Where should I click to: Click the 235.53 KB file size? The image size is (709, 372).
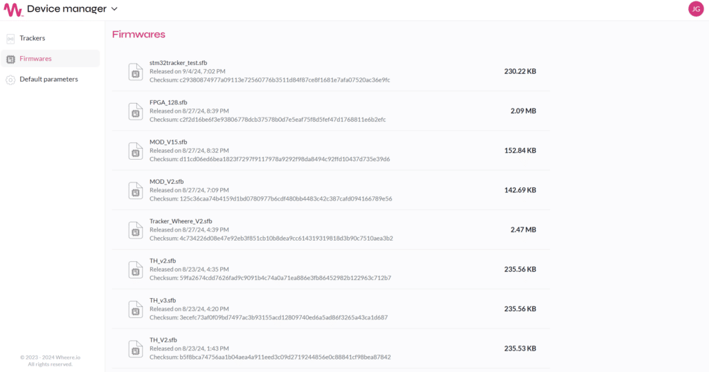point(520,348)
